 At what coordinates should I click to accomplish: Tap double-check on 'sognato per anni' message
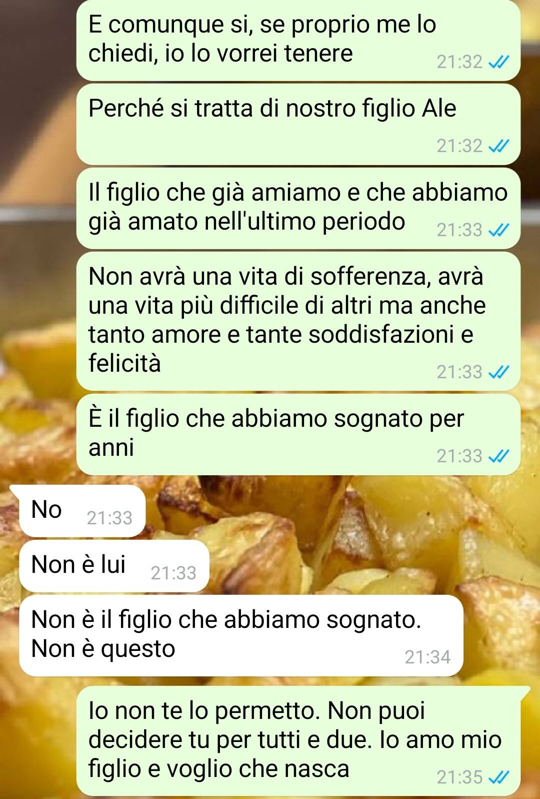pyautogui.click(x=498, y=456)
